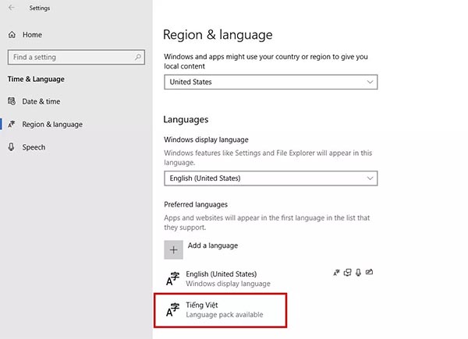The width and height of the screenshot is (468, 339).
Task: Click the Region & language sidebar icon
Action: pos(12,125)
